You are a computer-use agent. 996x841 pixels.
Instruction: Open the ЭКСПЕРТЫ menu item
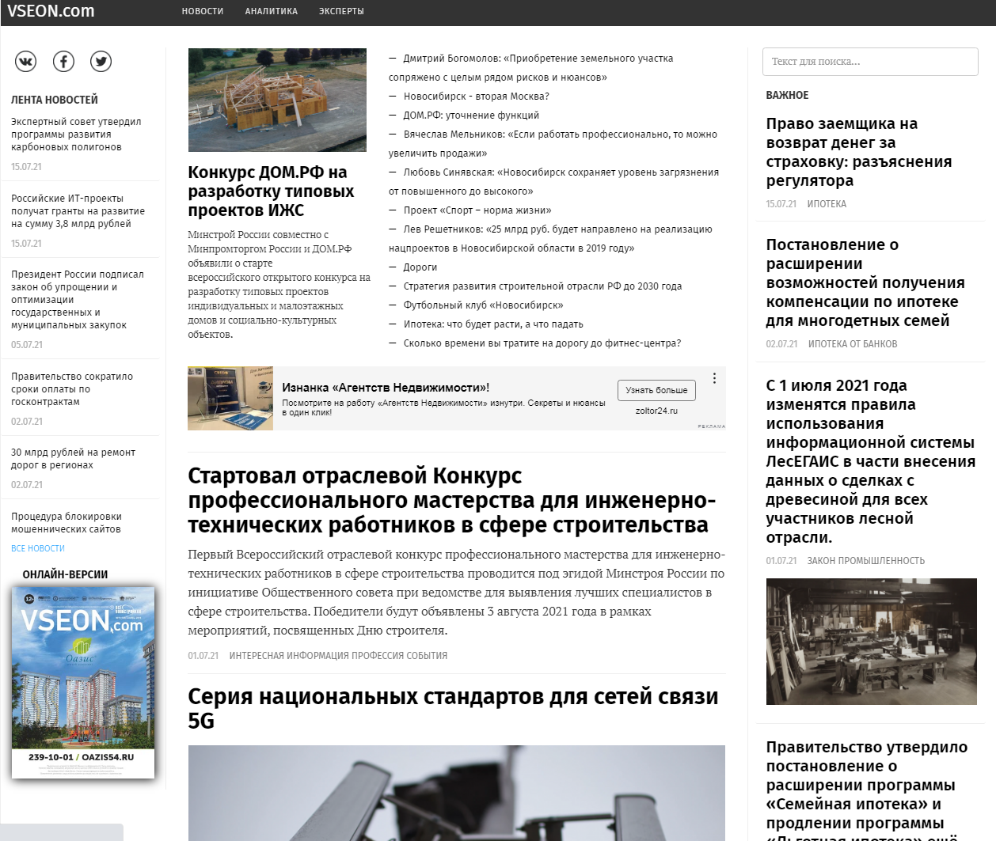[x=341, y=11]
